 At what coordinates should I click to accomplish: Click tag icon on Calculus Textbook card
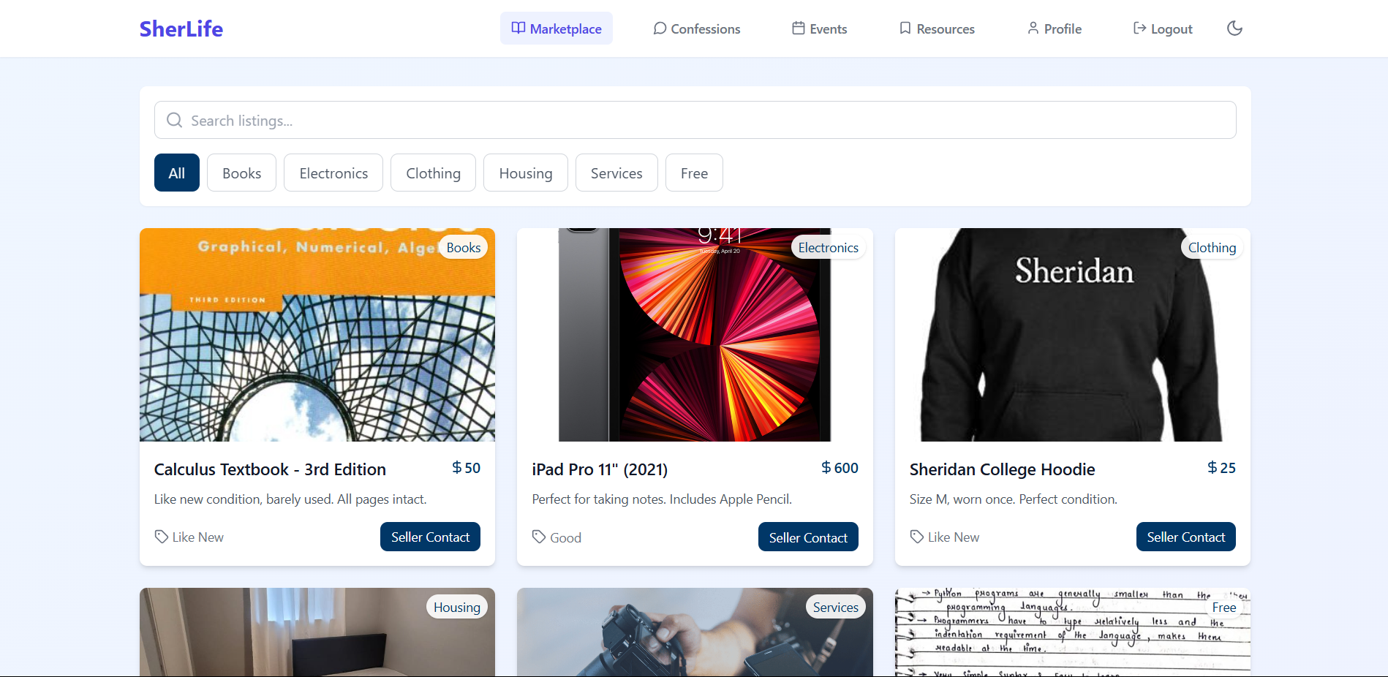point(162,537)
